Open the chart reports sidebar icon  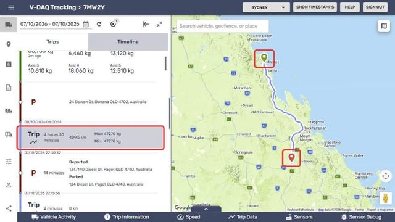pos(9,64)
